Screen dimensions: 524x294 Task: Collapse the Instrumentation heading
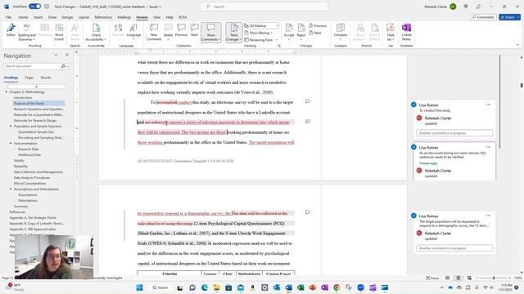coord(11,143)
